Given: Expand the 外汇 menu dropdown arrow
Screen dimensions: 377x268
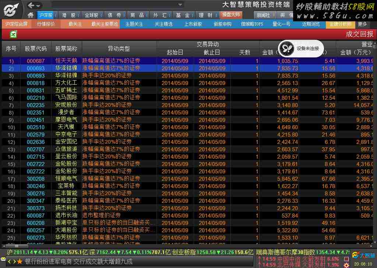Looking at the screenshot, I should coord(170,15).
